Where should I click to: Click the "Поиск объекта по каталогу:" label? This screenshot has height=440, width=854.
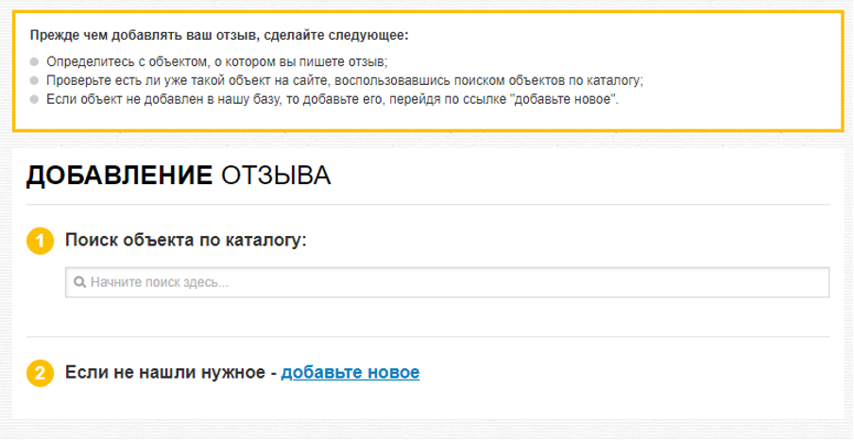coord(186,240)
